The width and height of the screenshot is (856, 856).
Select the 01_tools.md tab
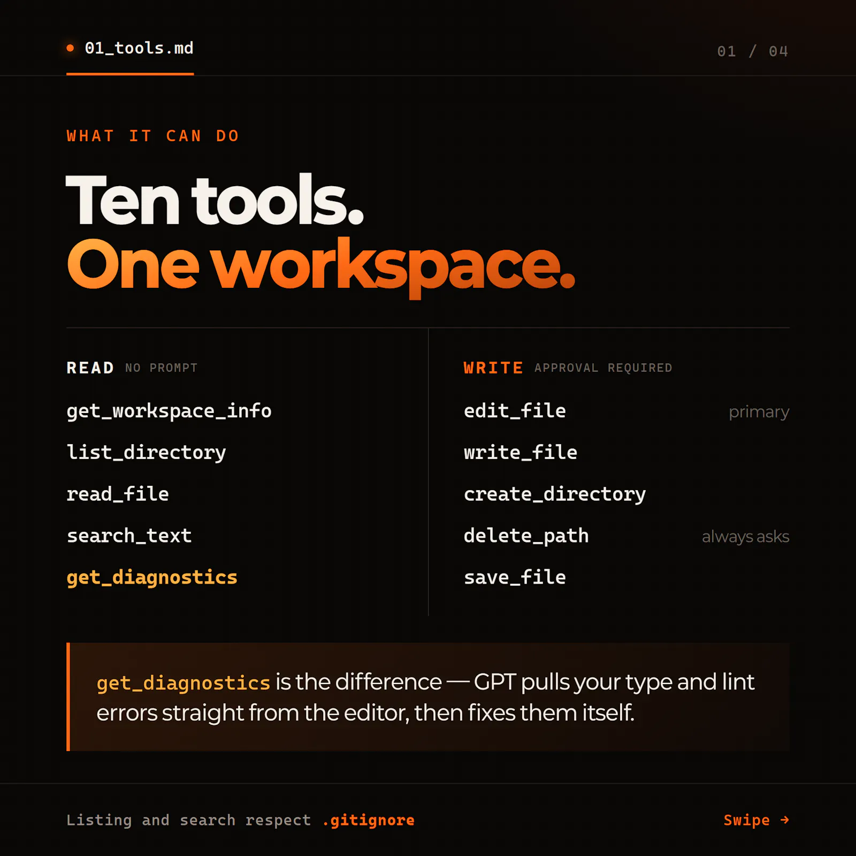130,49
